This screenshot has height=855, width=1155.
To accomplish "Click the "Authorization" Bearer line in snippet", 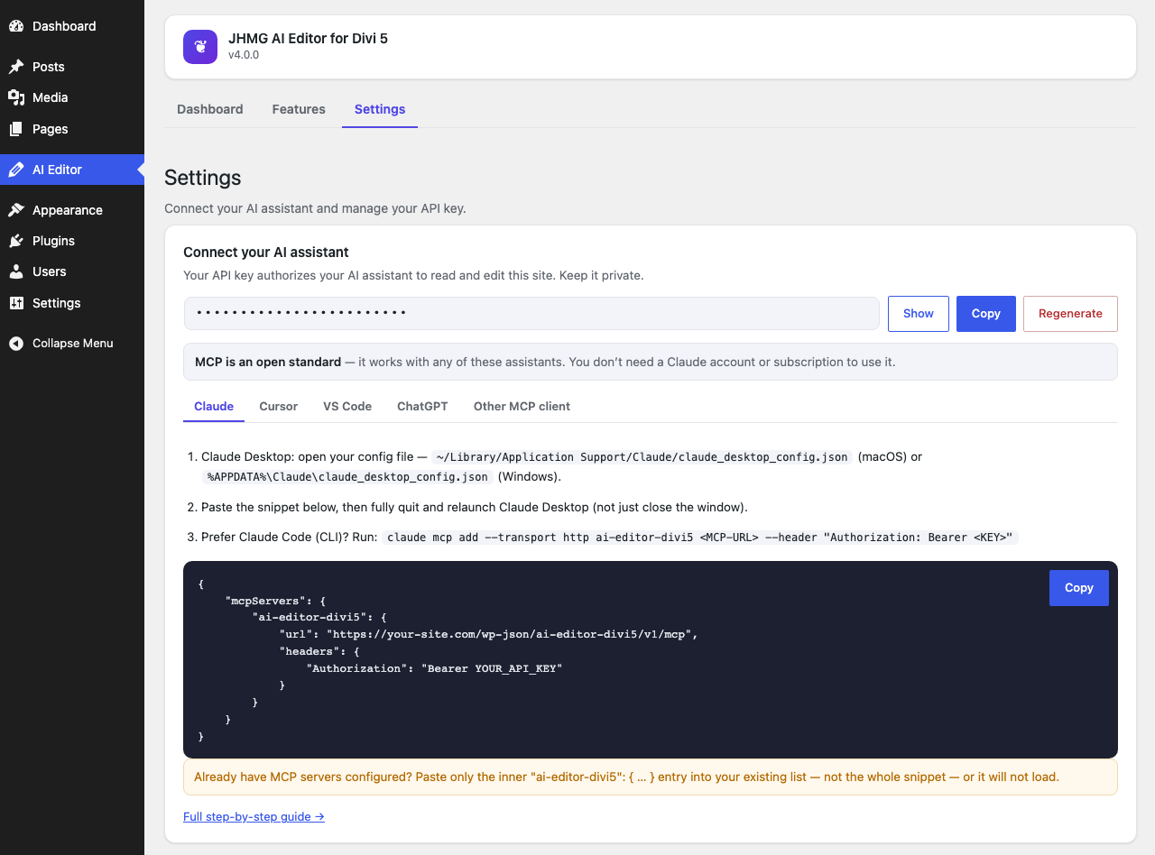I will [x=434, y=669].
